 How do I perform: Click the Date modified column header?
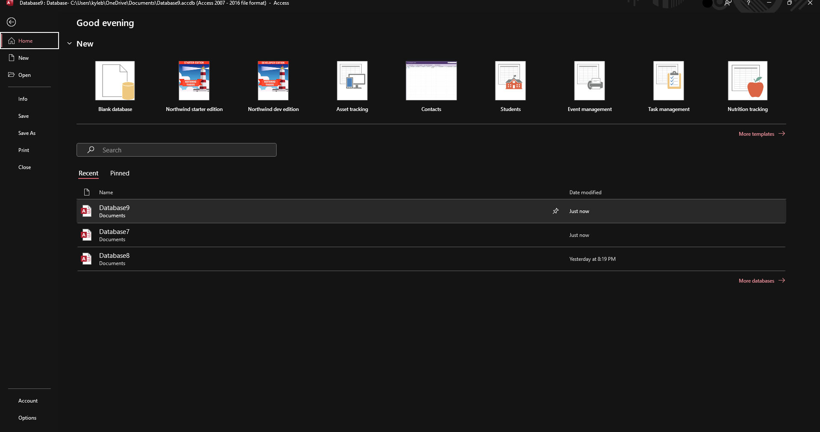[585, 193]
